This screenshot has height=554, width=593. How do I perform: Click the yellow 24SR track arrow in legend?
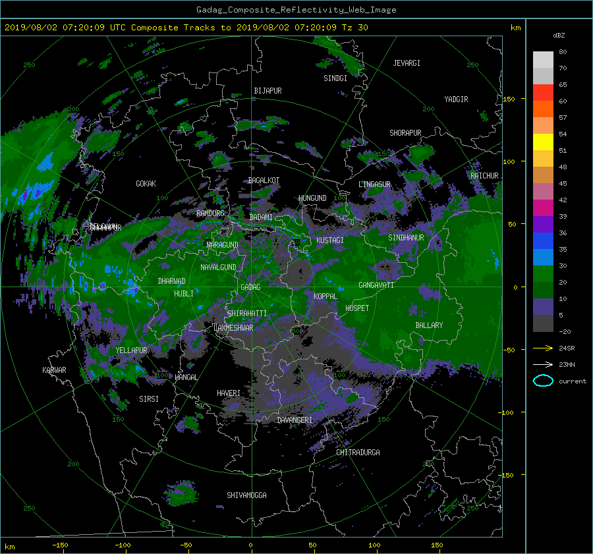(543, 348)
